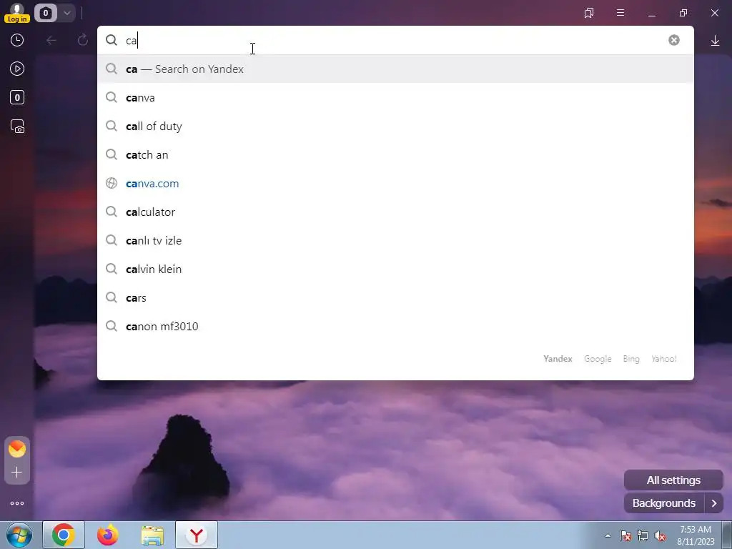The image size is (732, 549).
Task: Choose the 'call of duty' suggestion
Action: click(x=395, y=126)
